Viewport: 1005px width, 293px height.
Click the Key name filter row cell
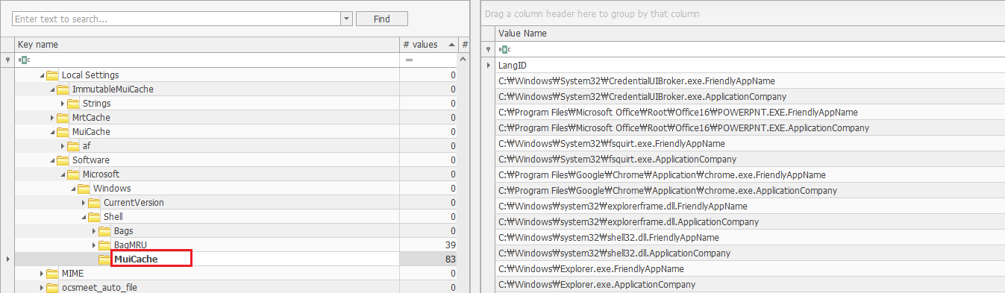pos(207,59)
